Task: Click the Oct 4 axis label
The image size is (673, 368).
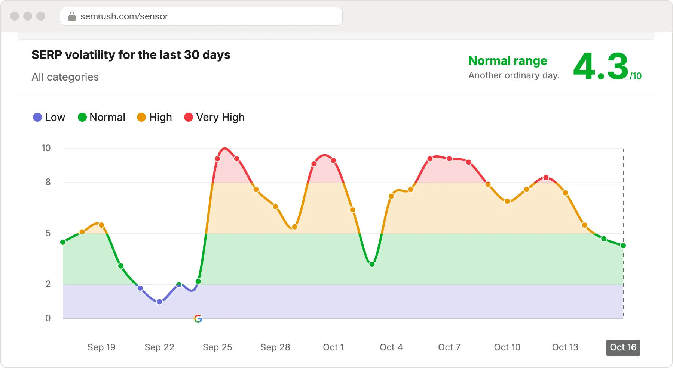Action: click(x=391, y=347)
